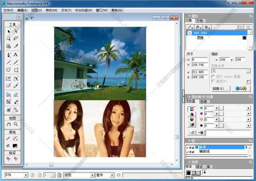
Task: Select the Lasso tool
Action: 15,38
